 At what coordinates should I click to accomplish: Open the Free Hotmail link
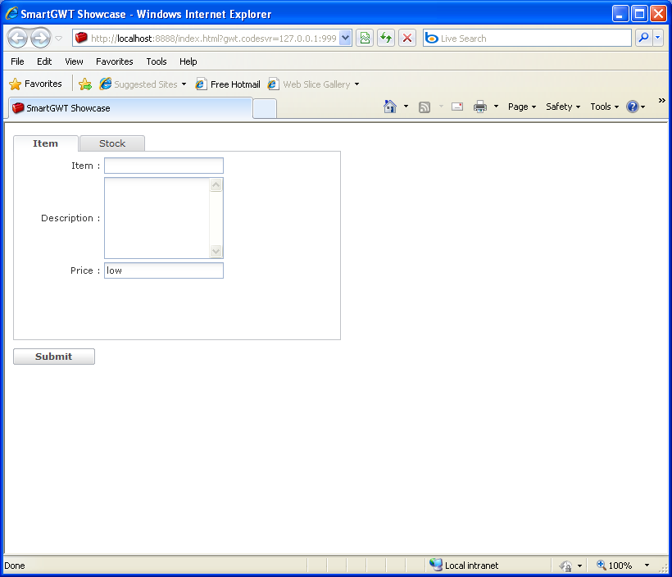[228, 84]
